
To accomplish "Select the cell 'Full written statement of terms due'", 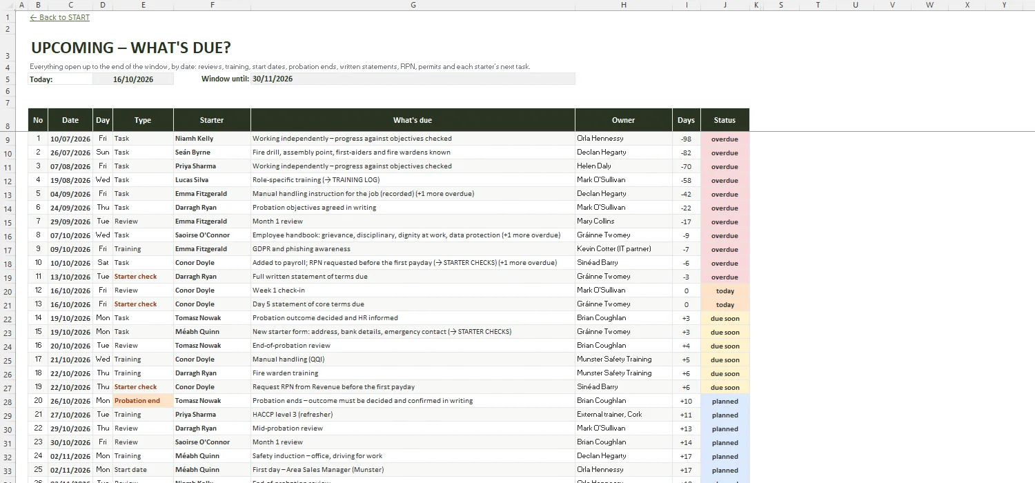I will [413, 277].
